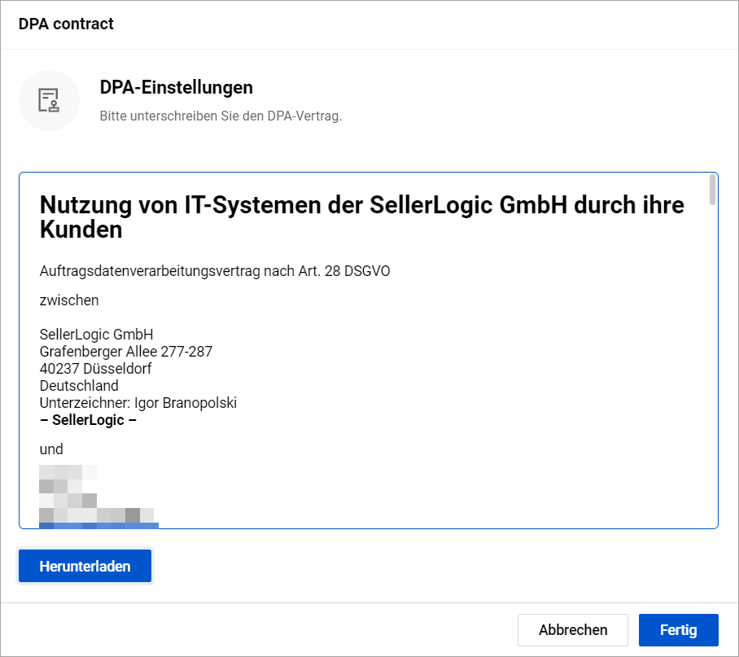Viewport: 739px width, 657px height.
Task: Click the 'Deutschland' line
Action: coord(79,386)
